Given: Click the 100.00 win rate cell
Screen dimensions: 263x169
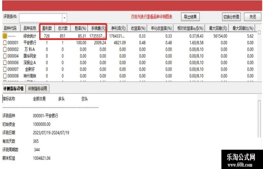Looking at the screenshot, I should click(x=81, y=43).
